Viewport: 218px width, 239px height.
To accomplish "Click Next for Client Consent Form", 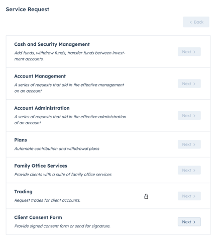I will click(x=189, y=222).
